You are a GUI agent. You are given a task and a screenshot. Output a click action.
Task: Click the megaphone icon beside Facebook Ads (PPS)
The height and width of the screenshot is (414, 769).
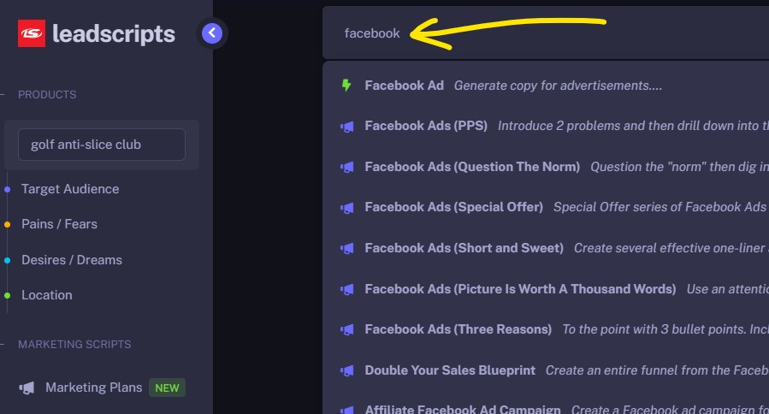point(346,126)
